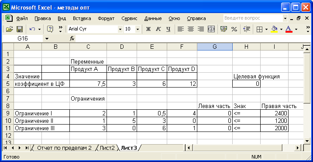Screen dimensions: 313x162
Task: Click the decrease indent icon
Action: [247, 29]
